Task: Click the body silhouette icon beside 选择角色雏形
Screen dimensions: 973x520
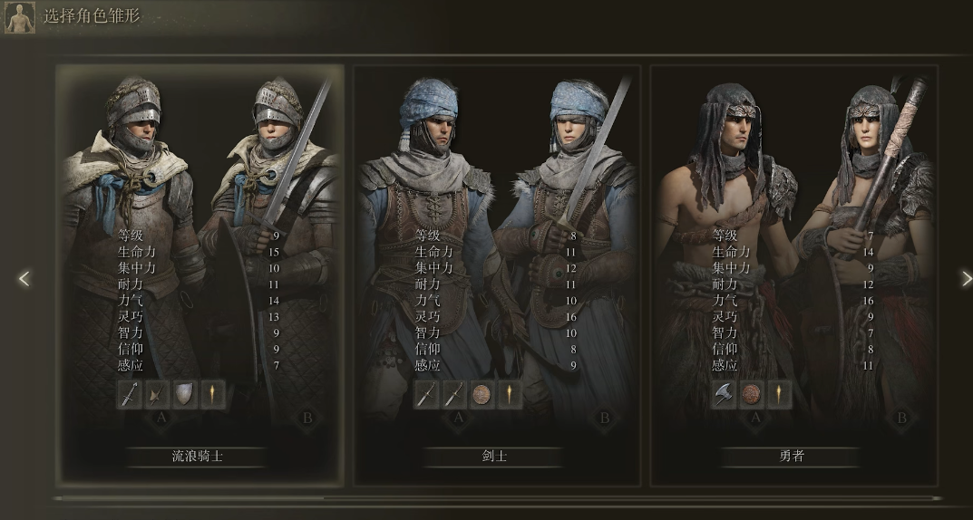Action: click(x=20, y=17)
